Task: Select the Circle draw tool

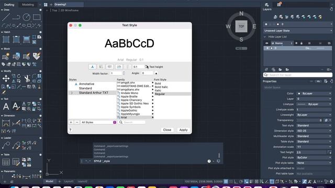Action: (x=27, y=17)
